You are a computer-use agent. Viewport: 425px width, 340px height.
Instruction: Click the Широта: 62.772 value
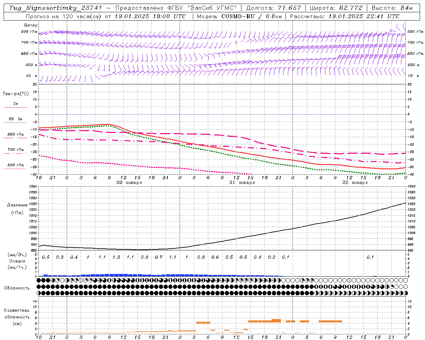pos(337,8)
